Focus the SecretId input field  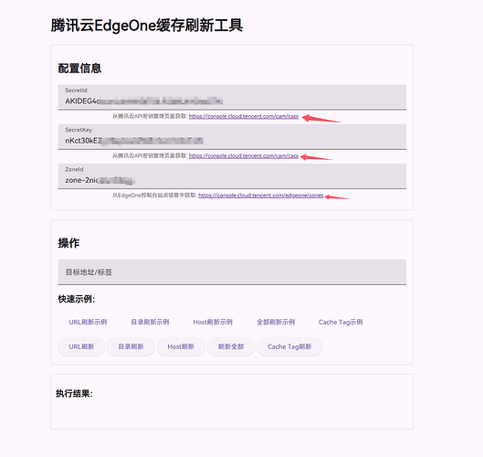pyautogui.click(x=232, y=97)
